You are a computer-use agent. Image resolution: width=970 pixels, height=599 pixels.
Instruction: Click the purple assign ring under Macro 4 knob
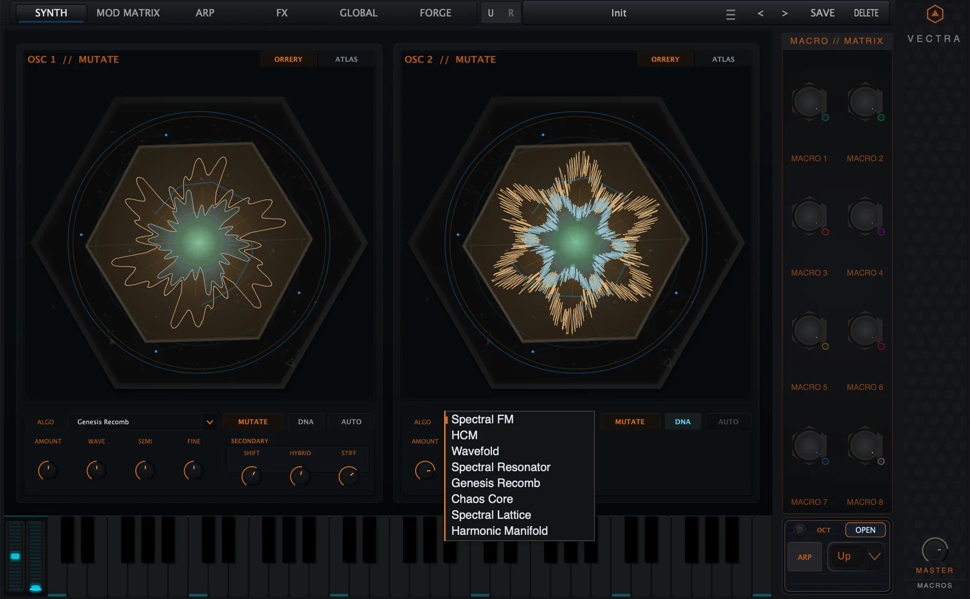[x=881, y=232]
